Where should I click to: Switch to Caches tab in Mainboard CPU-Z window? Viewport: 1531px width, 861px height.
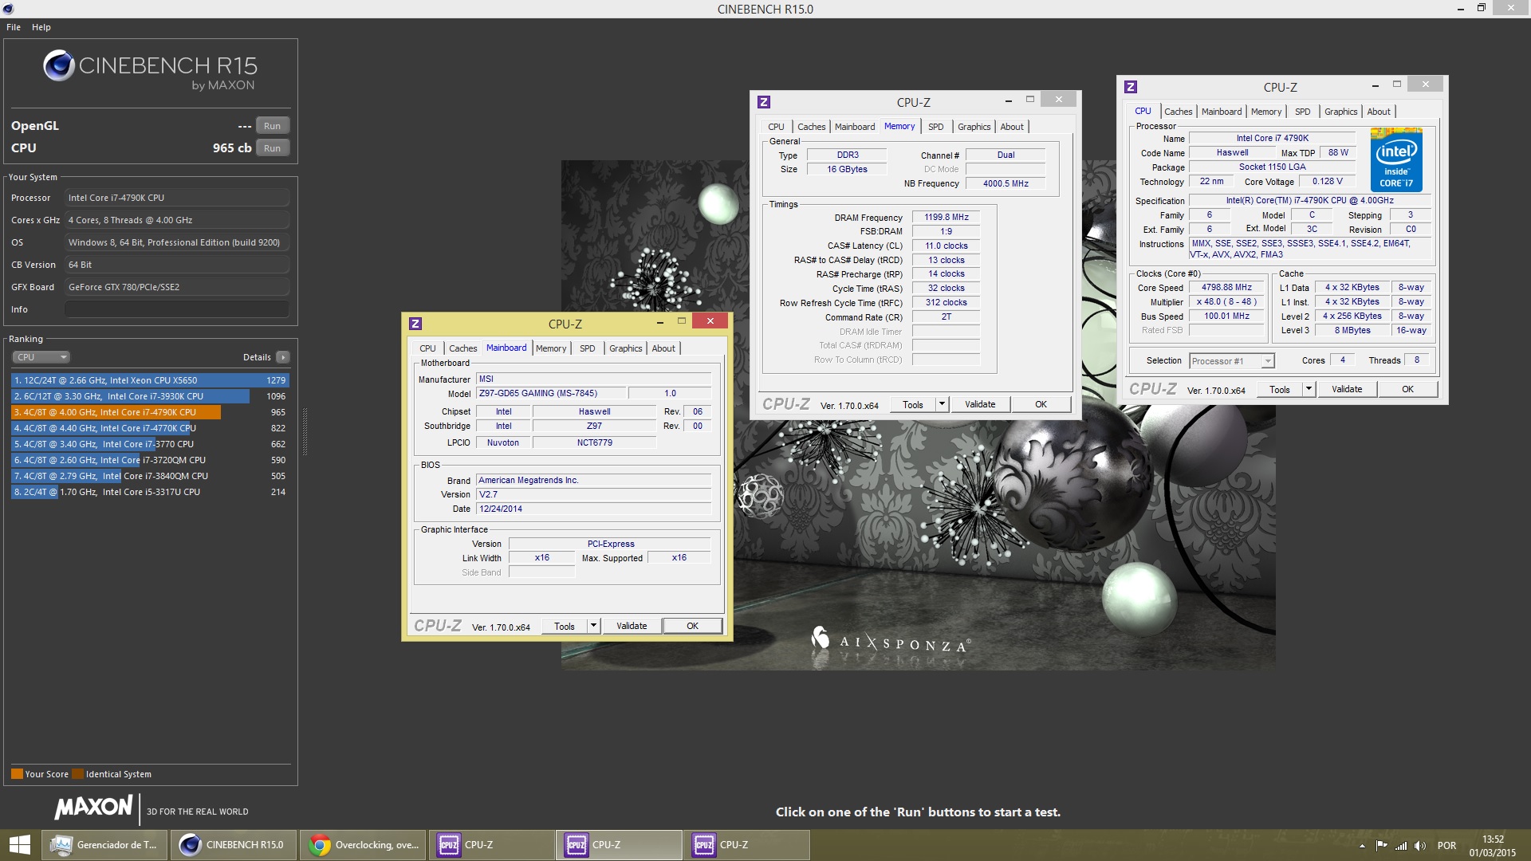tap(462, 348)
